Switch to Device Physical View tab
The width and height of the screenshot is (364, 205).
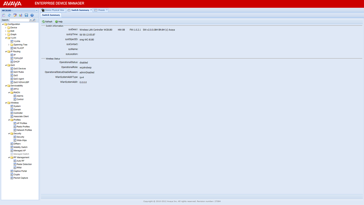point(53,10)
